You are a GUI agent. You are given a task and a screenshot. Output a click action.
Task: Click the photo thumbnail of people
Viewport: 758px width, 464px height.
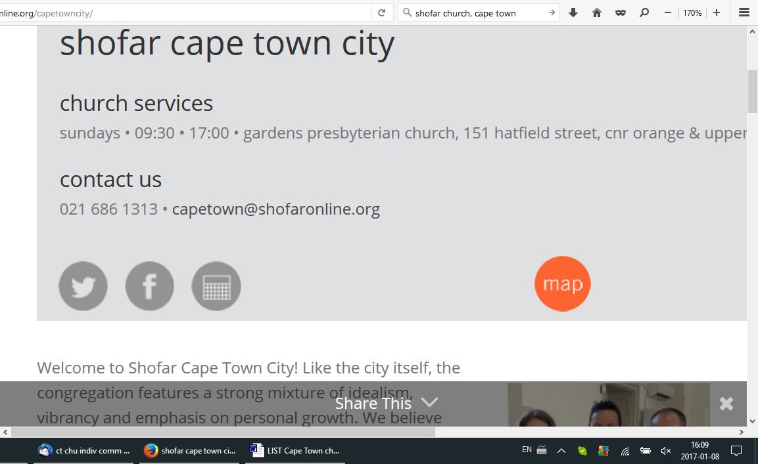609,405
